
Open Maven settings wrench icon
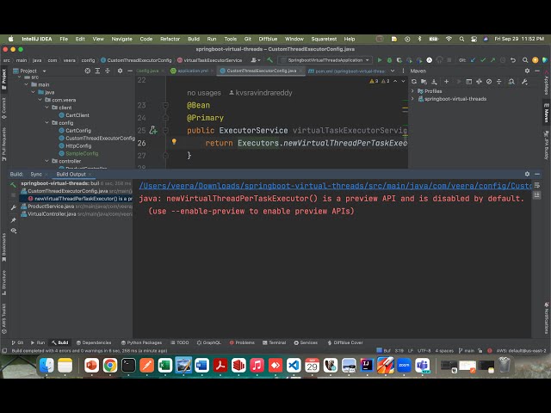pos(524,82)
